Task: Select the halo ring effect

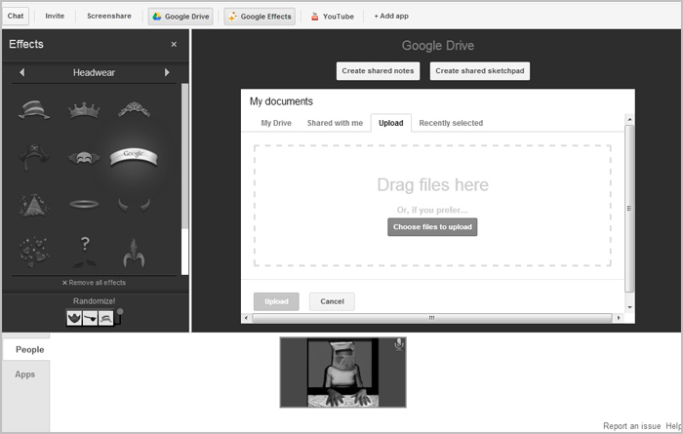Action: click(x=84, y=204)
